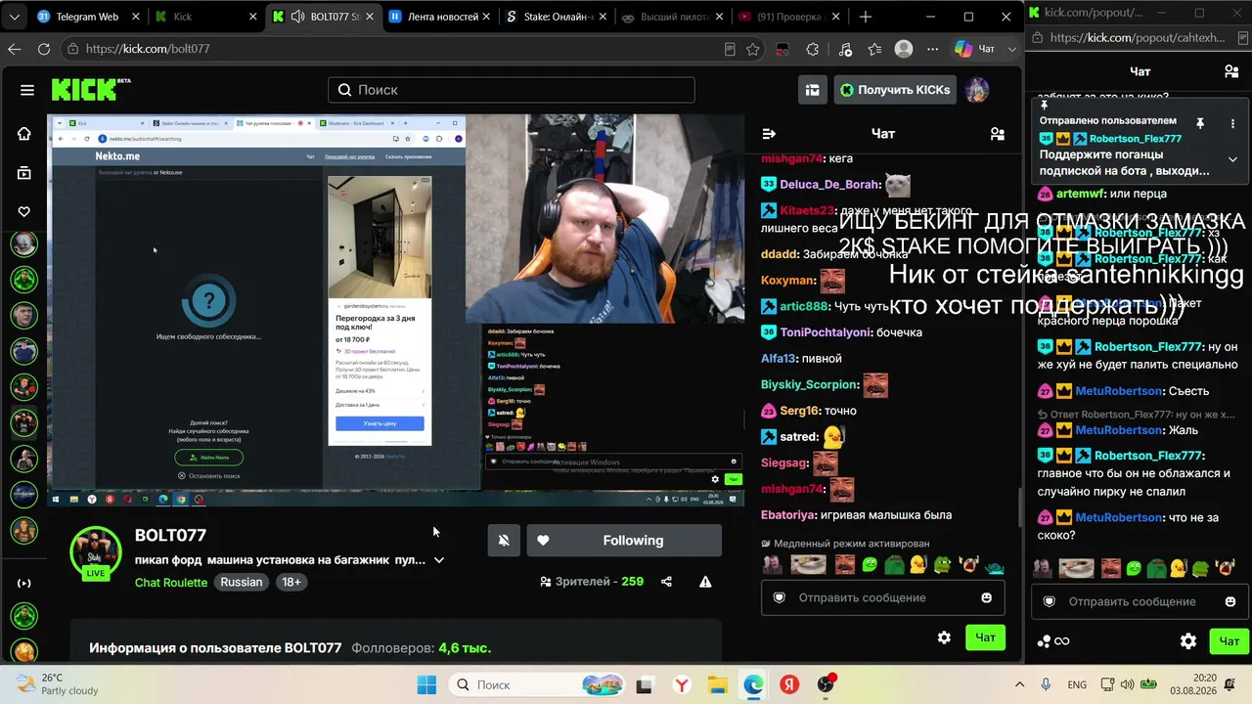Image resolution: width=1252 pixels, height=704 pixels.
Task: Open the Following heart icon in sidebar
Action: pyautogui.click(x=24, y=211)
